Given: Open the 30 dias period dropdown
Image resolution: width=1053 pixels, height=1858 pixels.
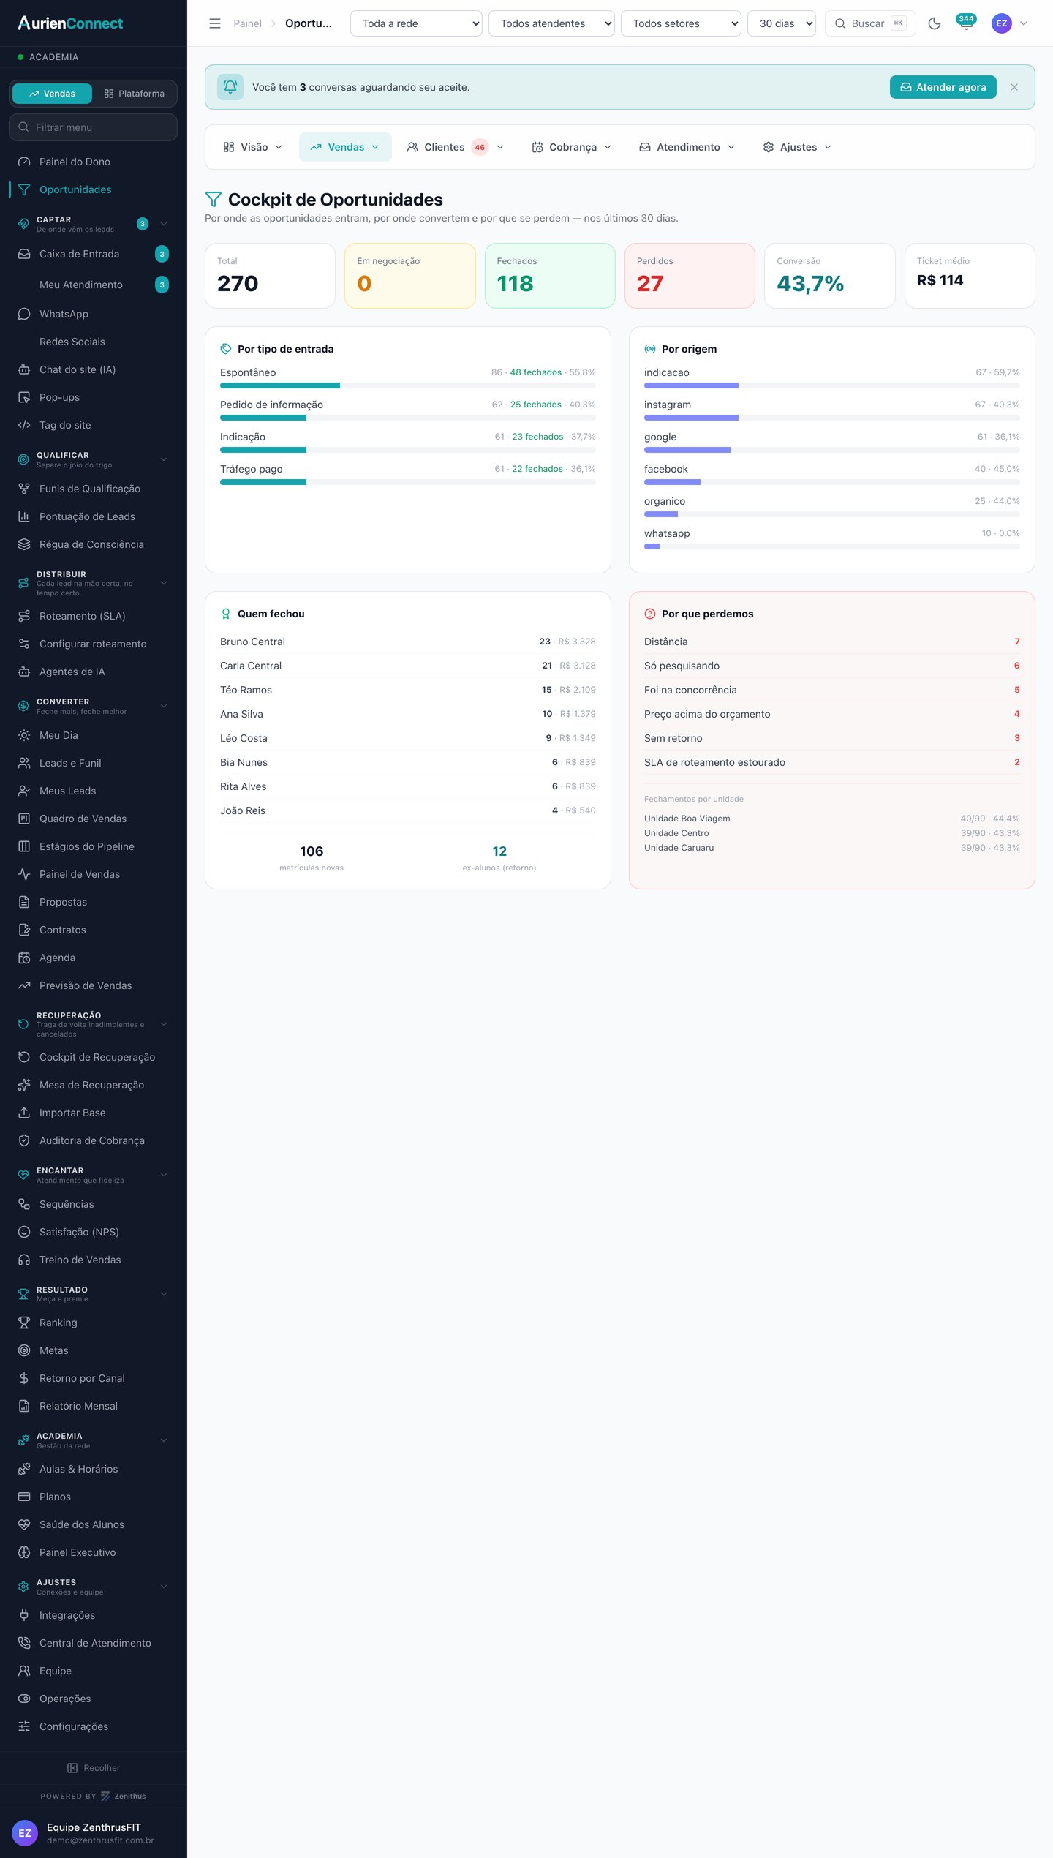Looking at the screenshot, I should pyautogui.click(x=782, y=23).
